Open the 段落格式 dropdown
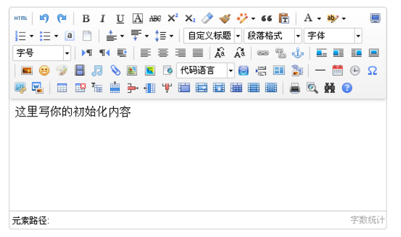This screenshot has width=401, height=237. tap(273, 36)
